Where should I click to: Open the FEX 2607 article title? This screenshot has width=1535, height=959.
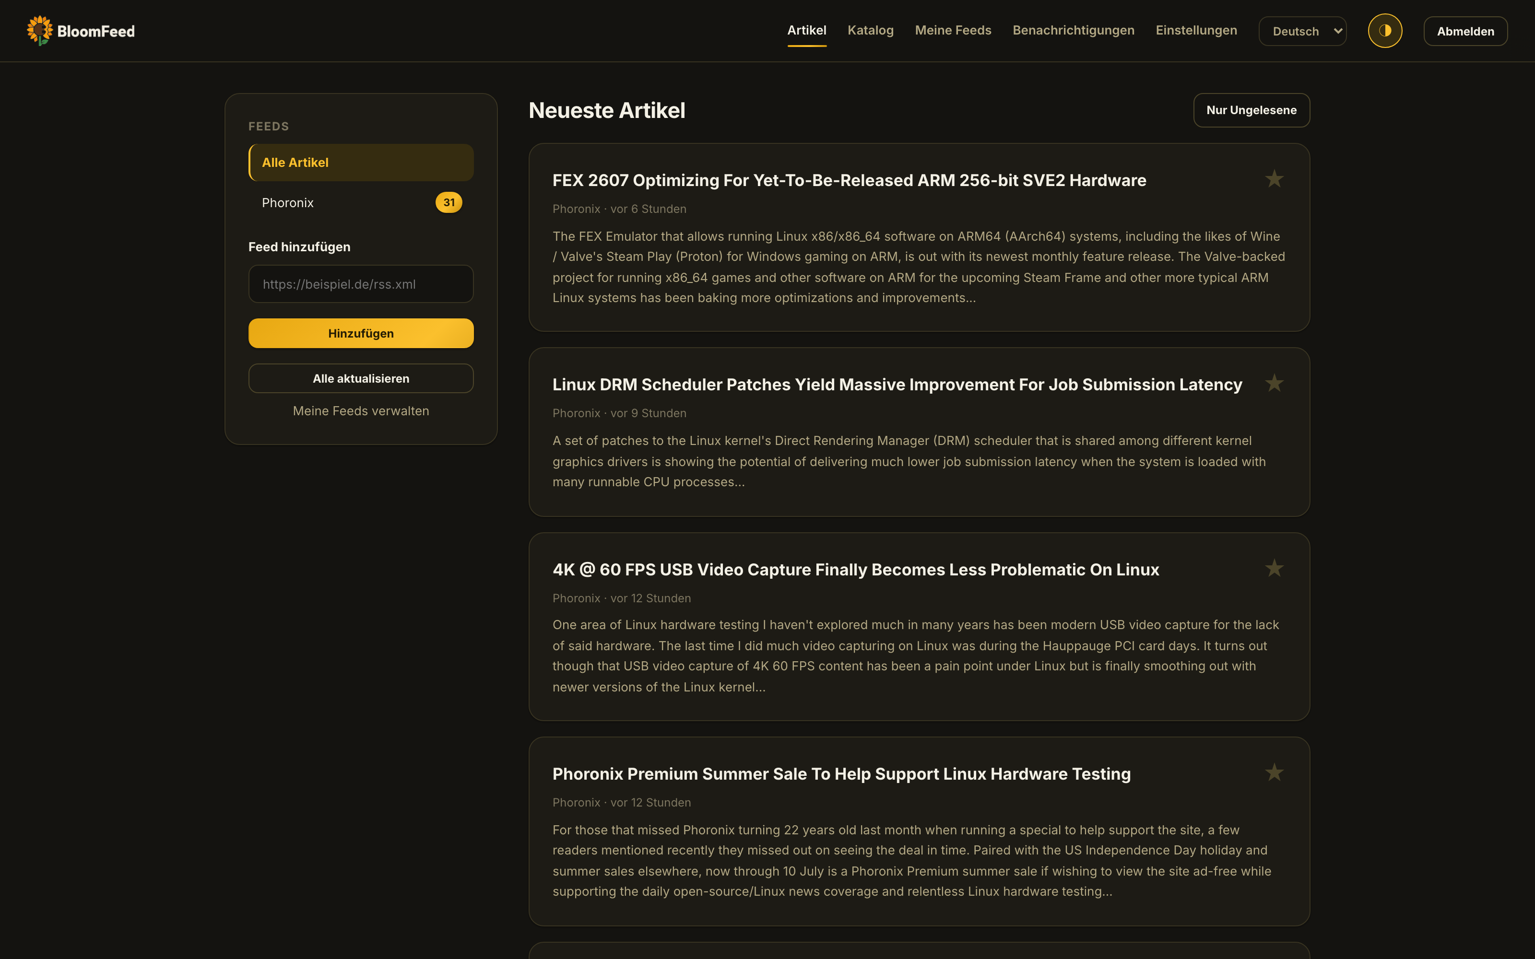850,180
